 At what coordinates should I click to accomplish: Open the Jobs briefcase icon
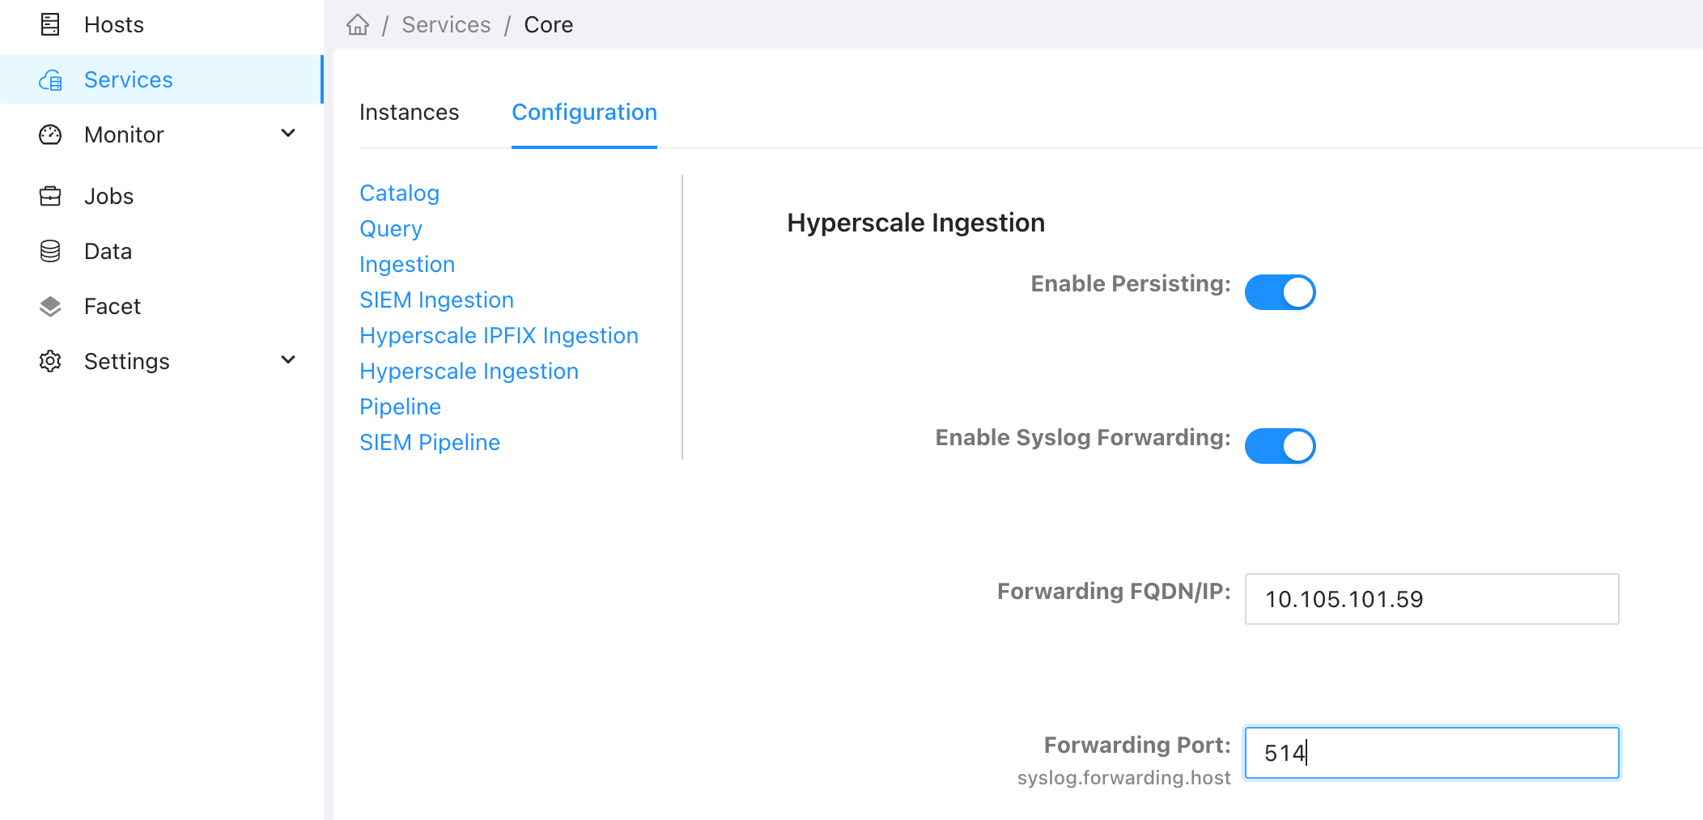pyautogui.click(x=50, y=196)
